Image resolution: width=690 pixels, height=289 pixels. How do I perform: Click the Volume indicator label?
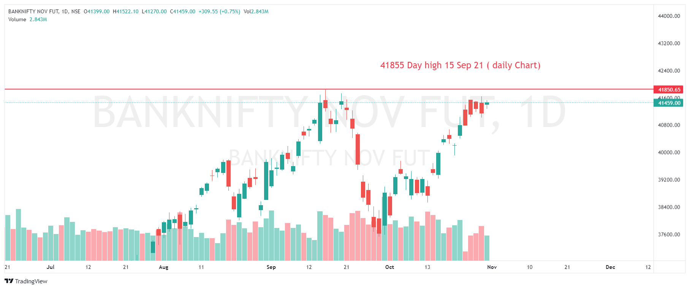click(x=17, y=19)
